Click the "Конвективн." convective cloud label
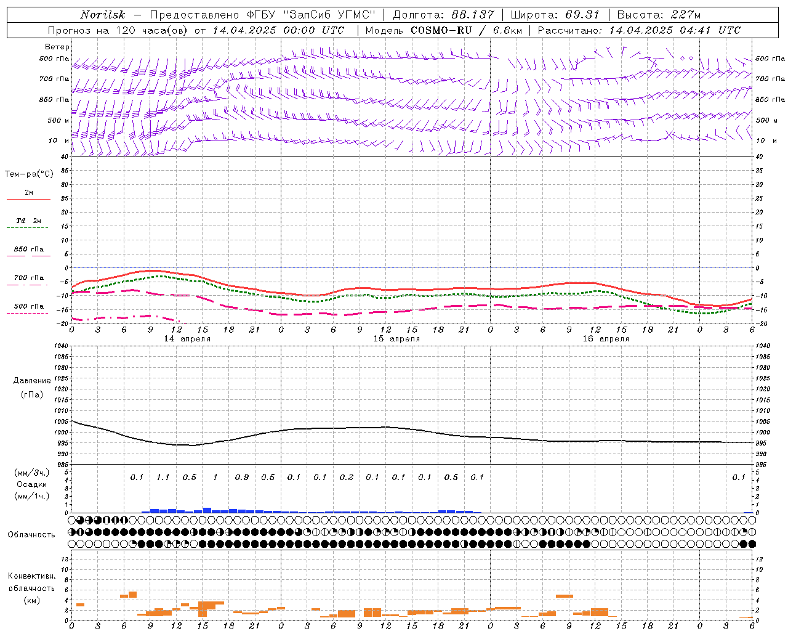The height and width of the screenshot is (631, 788). (31, 576)
